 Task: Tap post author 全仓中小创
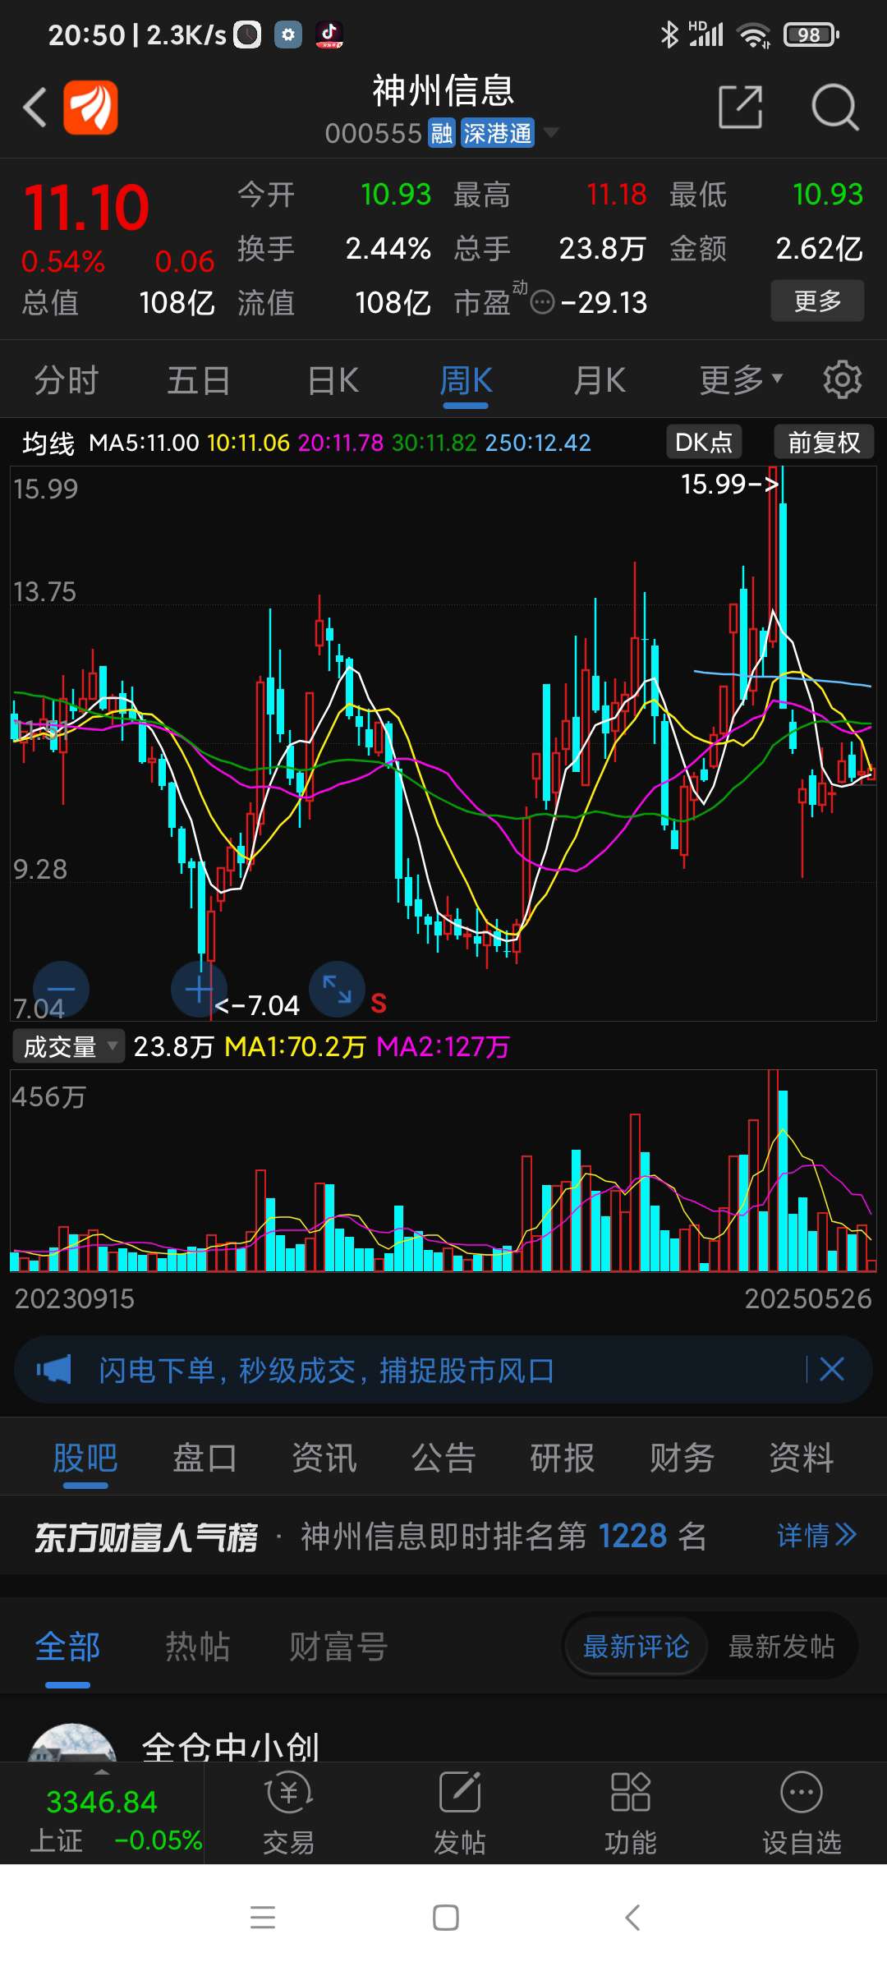click(x=230, y=1746)
